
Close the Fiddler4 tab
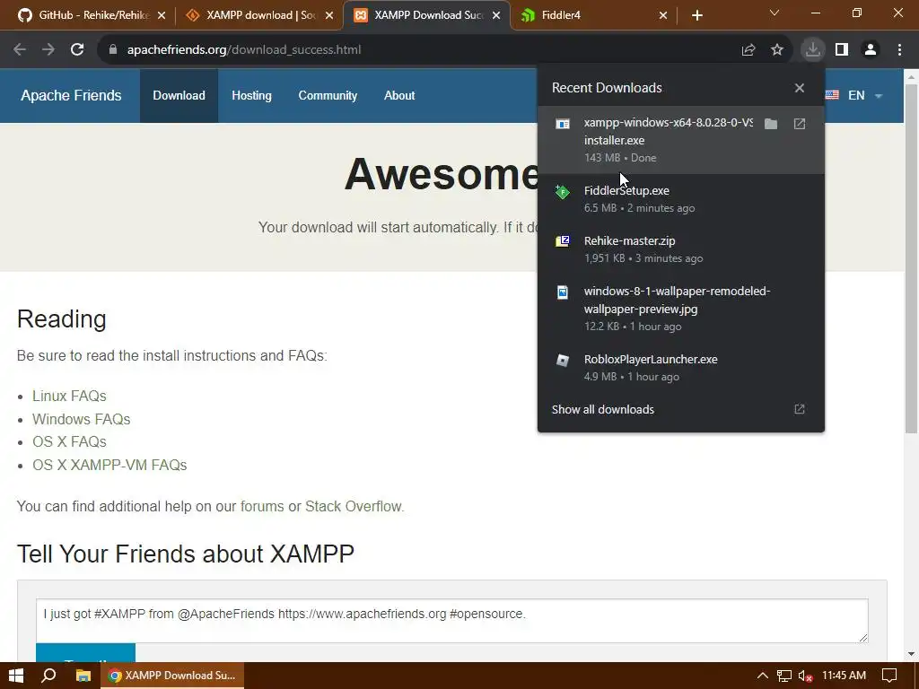[663, 15]
